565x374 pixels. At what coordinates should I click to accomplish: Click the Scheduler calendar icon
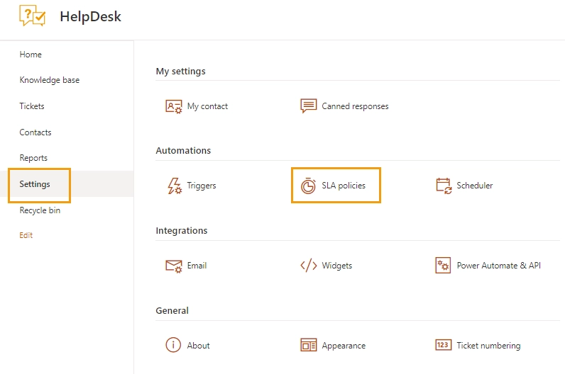444,186
